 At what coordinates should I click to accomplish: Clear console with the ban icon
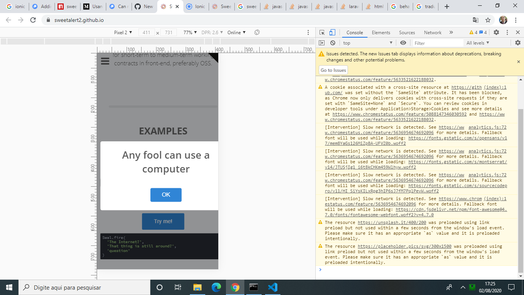click(x=333, y=43)
